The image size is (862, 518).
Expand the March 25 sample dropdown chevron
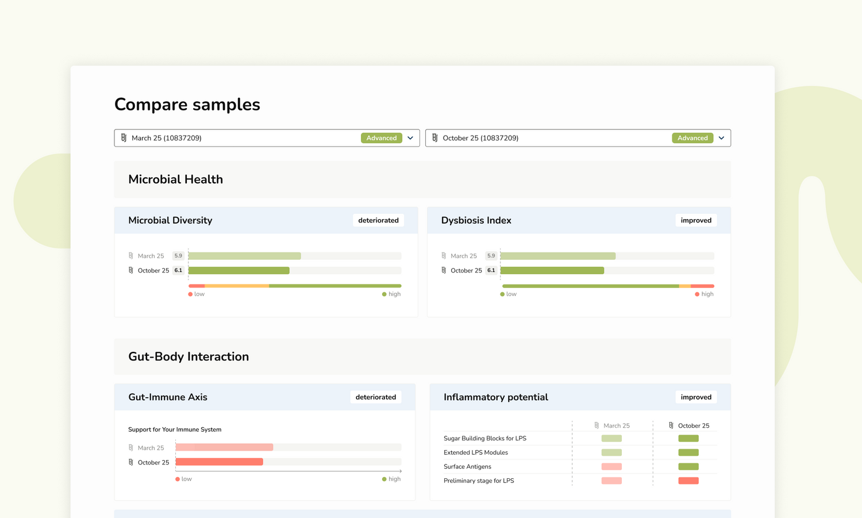click(410, 138)
